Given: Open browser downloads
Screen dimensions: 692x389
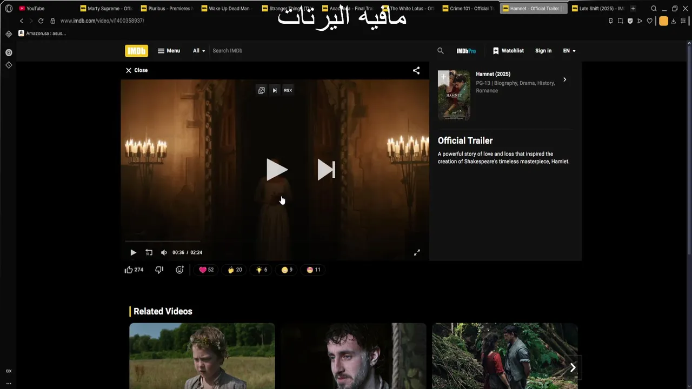Looking at the screenshot, I should point(673,21).
